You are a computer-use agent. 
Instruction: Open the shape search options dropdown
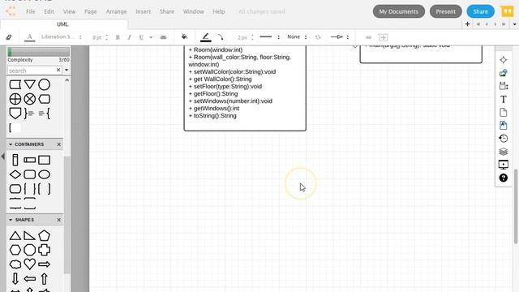(66, 71)
